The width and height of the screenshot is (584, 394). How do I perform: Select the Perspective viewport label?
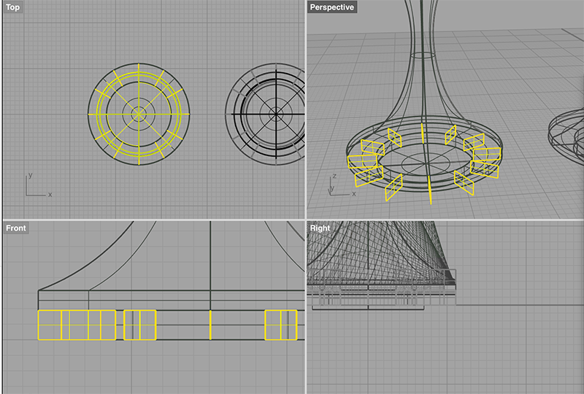(332, 7)
